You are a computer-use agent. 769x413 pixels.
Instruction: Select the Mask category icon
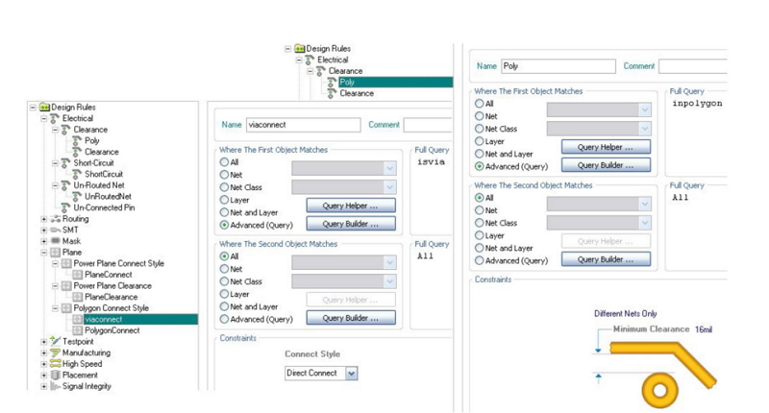[x=55, y=241]
